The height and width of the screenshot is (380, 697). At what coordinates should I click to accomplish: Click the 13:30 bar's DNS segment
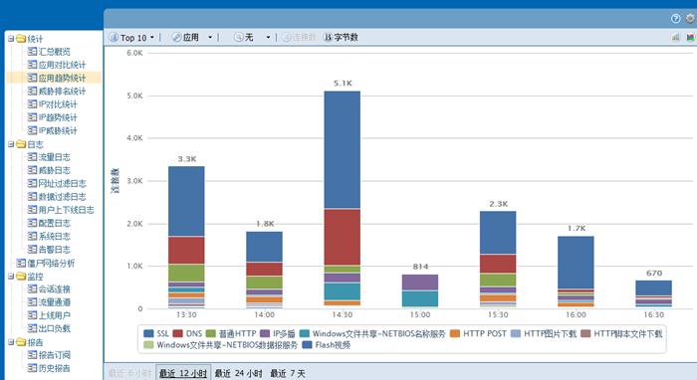[x=186, y=251]
